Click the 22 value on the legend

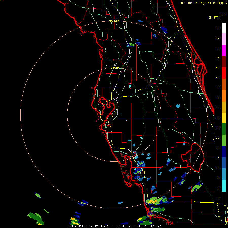point(218,138)
